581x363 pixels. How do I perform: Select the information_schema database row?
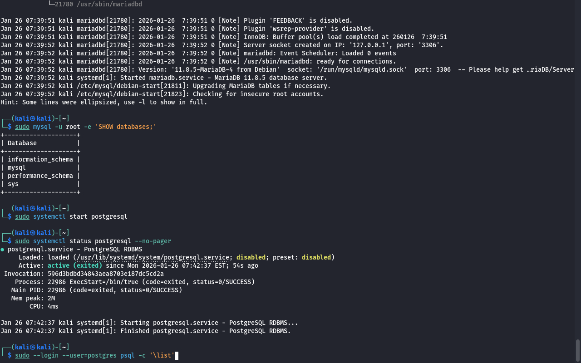point(40,159)
